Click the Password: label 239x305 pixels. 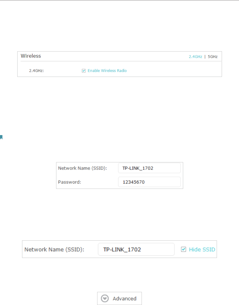70,182
